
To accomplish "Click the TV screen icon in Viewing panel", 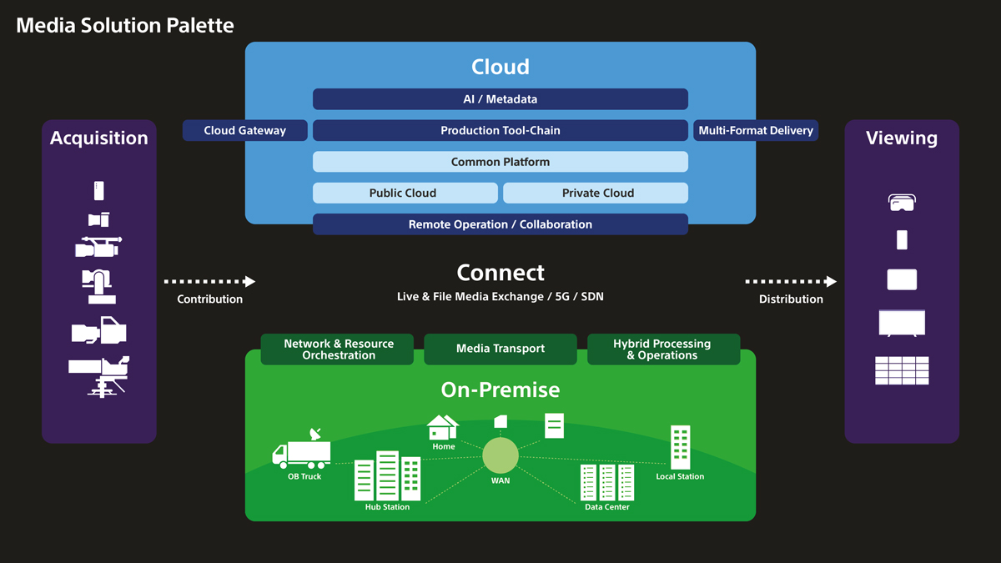I will [x=902, y=323].
